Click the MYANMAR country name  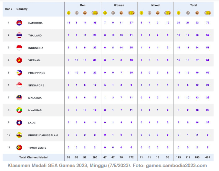35,110
